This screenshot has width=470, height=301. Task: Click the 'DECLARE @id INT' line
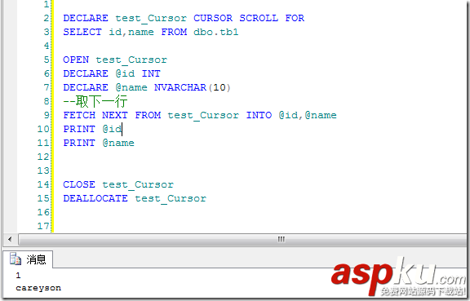[112, 73]
